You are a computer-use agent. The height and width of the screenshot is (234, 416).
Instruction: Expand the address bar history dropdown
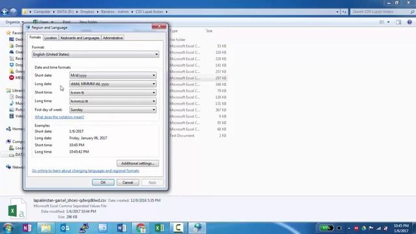pyautogui.click(x=337, y=12)
